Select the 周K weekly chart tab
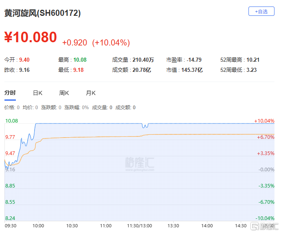Image resolution: width=281 pixels, height=233 pixels. point(64,93)
